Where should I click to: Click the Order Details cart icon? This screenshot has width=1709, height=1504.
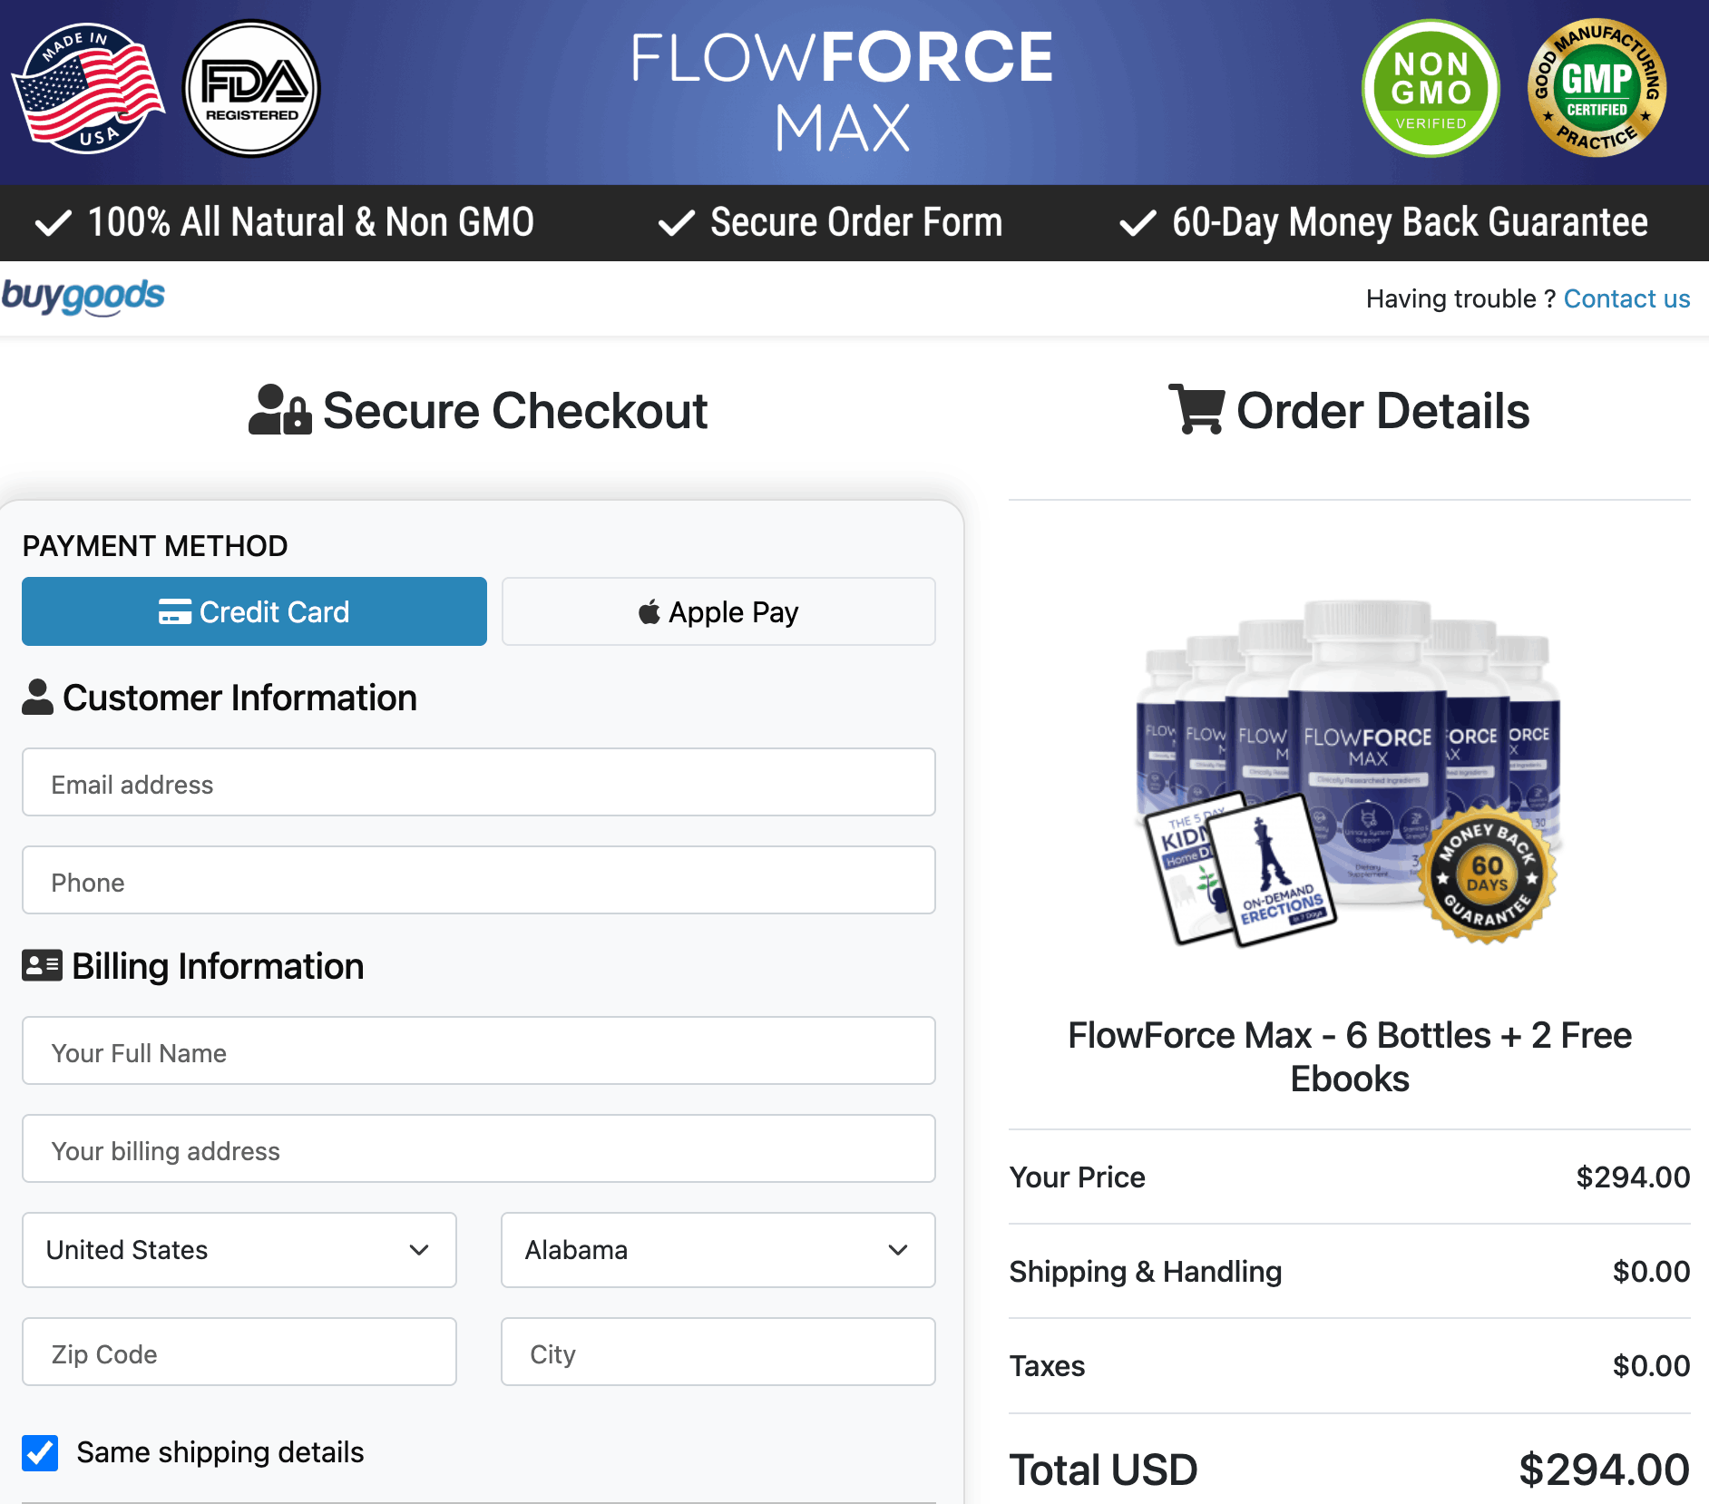1197,410
